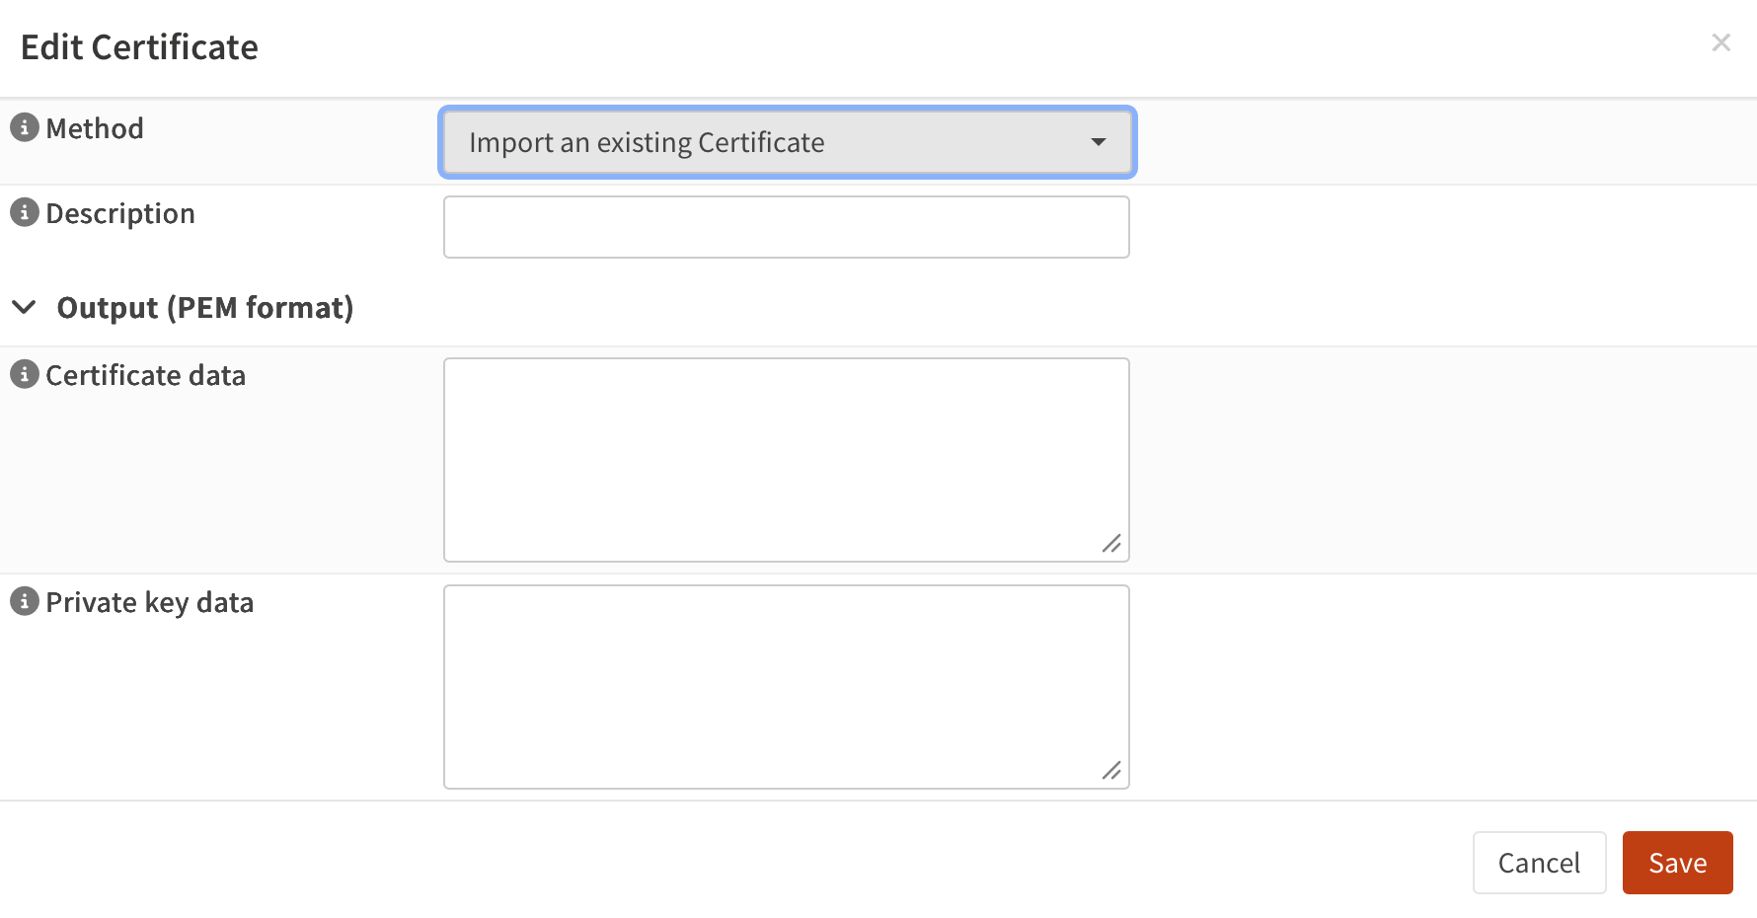
Task: Click the Private key data info icon
Action: tap(24, 601)
